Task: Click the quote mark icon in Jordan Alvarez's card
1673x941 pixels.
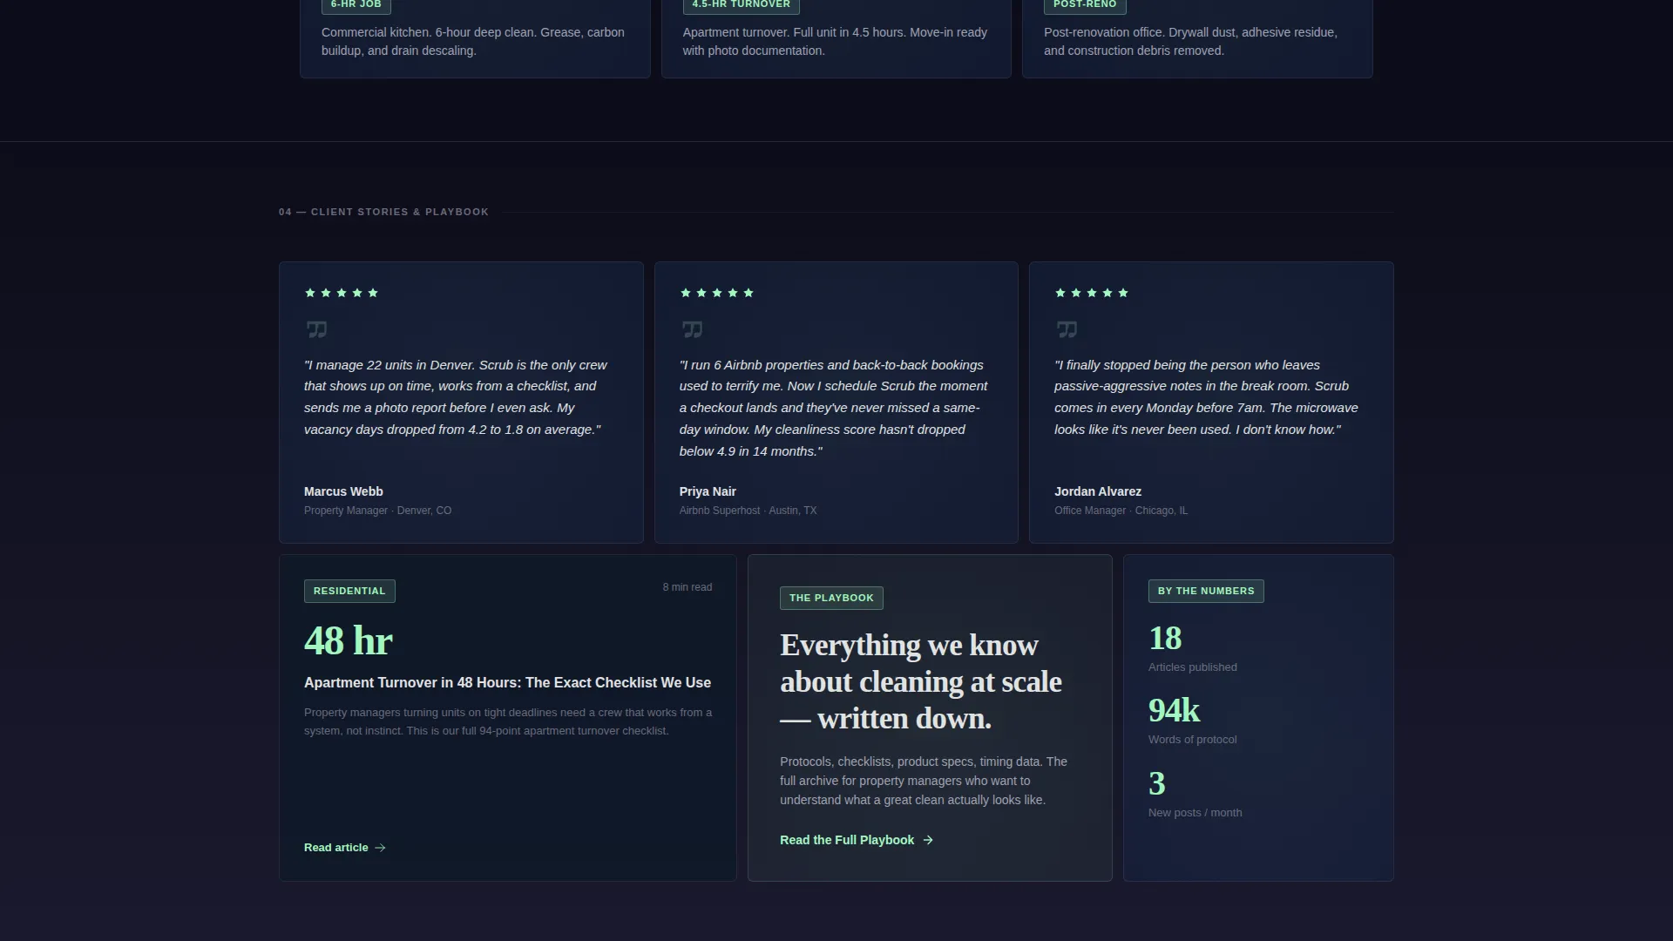Action: 1067,329
